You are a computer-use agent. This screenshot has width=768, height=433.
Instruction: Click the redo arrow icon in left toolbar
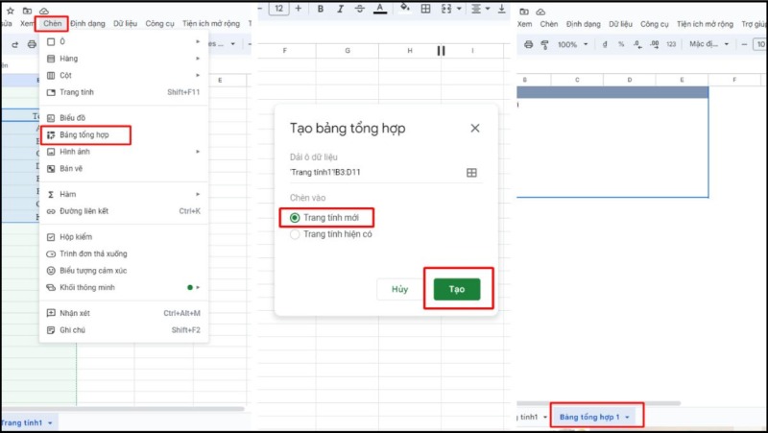(x=15, y=44)
